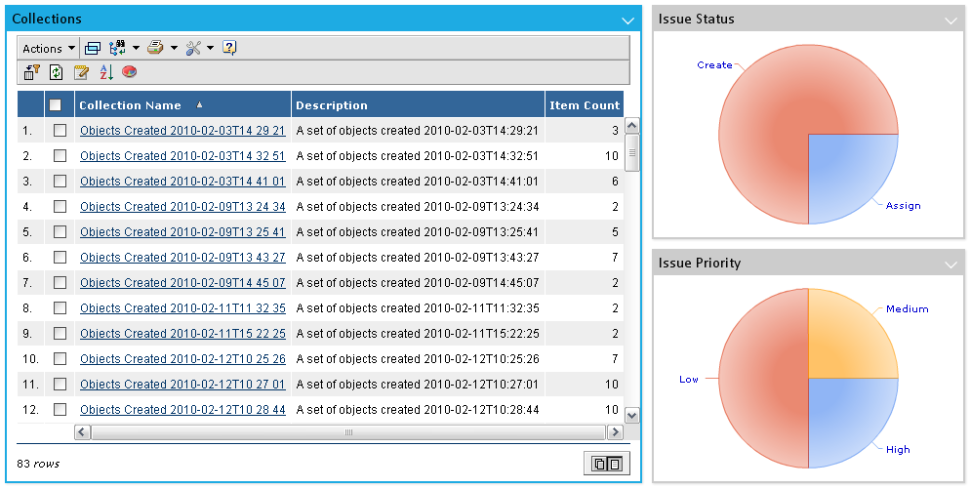This screenshot has height=489, width=970.
Task: Open Objects Created 2010-02-12T10 28 44 link
Action: point(182,410)
